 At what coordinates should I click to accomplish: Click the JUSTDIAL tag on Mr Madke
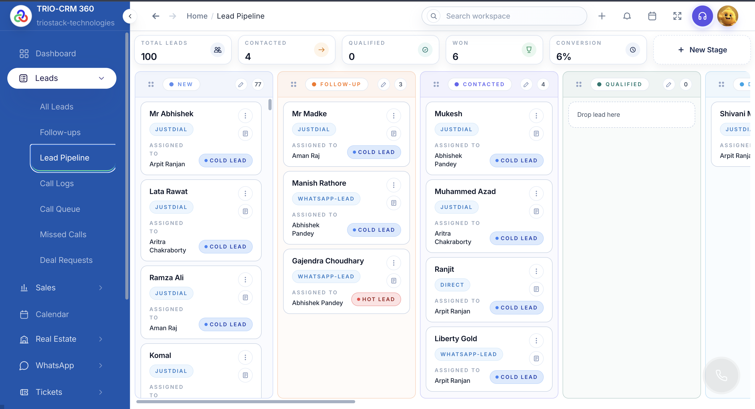tap(314, 129)
